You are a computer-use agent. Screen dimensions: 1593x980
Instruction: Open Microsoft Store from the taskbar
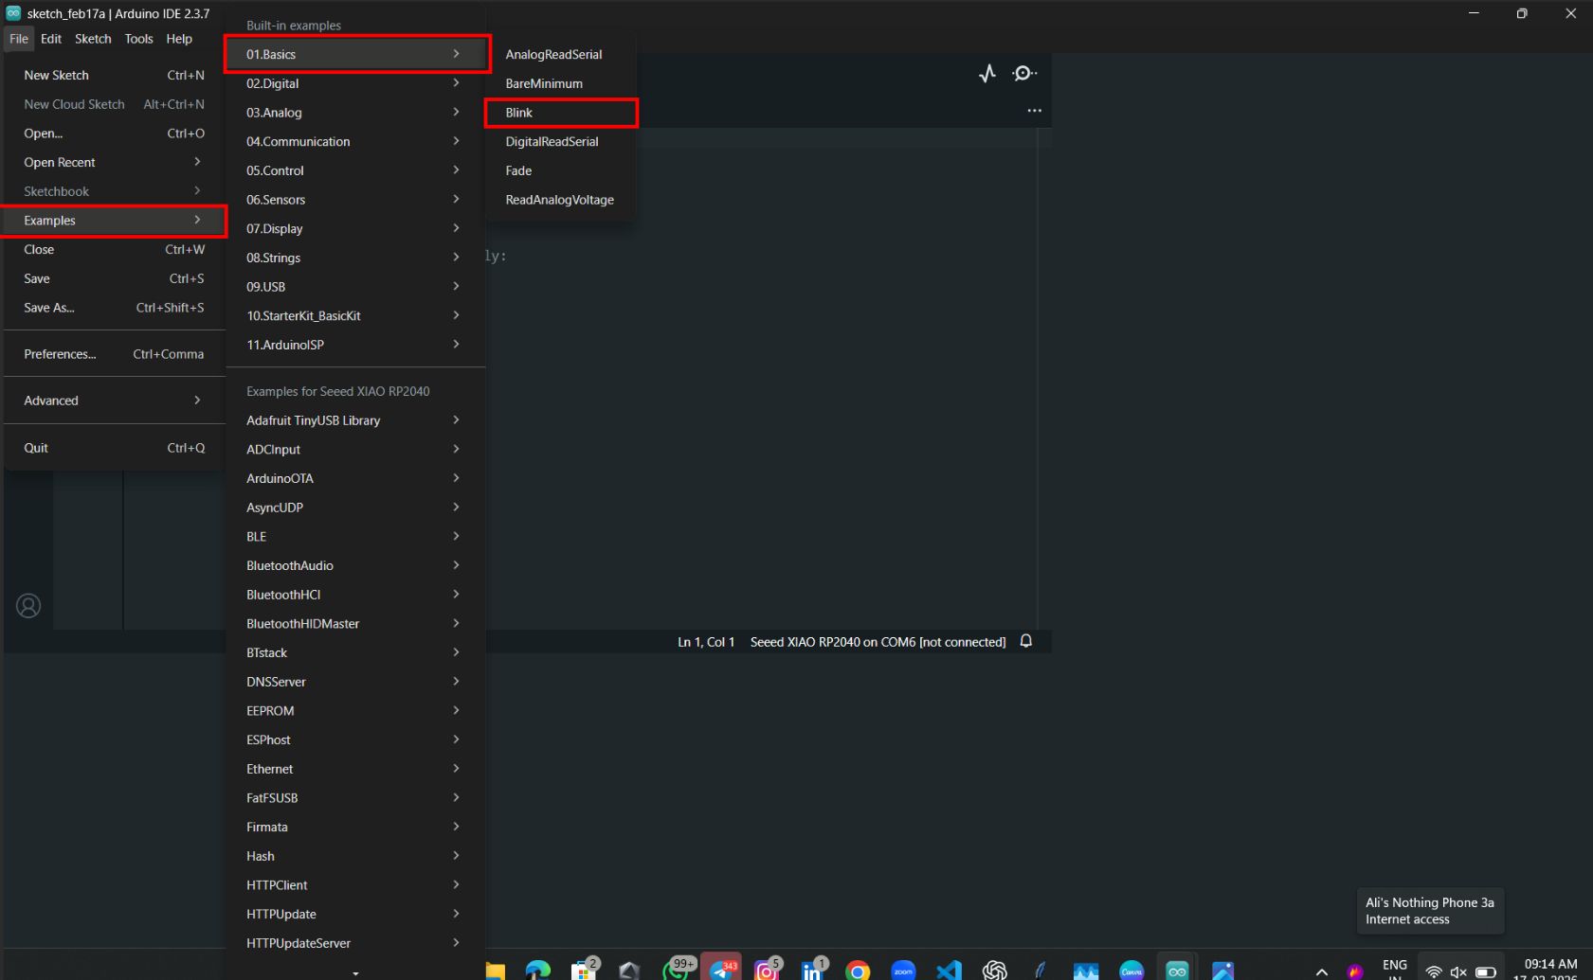click(x=584, y=970)
